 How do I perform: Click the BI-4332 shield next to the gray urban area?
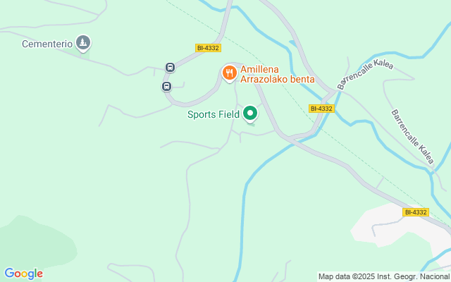click(416, 212)
